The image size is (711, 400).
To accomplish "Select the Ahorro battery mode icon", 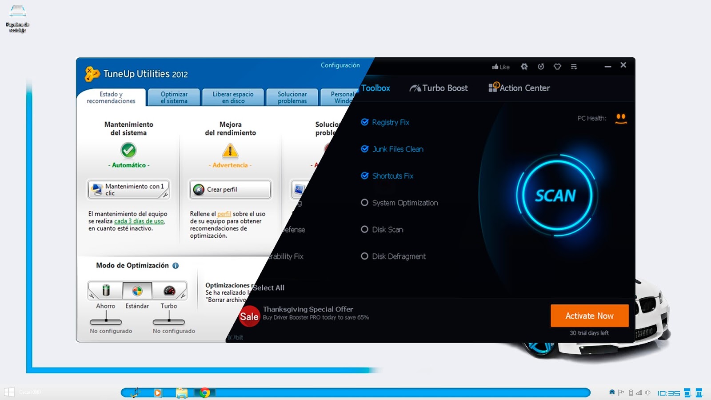I will [106, 291].
